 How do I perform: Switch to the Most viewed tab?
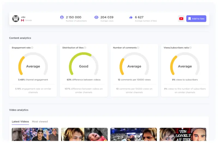[40, 122]
